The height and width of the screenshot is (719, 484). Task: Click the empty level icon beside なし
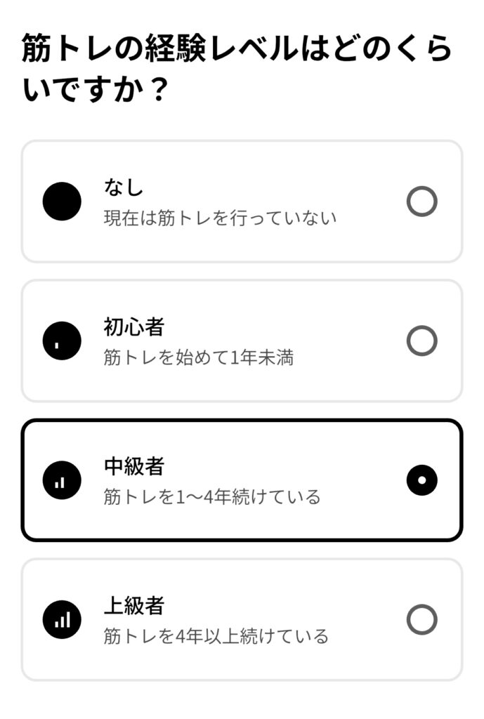point(62,202)
